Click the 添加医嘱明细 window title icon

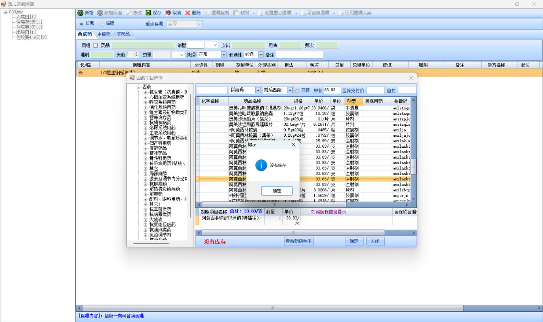coord(3,4)
